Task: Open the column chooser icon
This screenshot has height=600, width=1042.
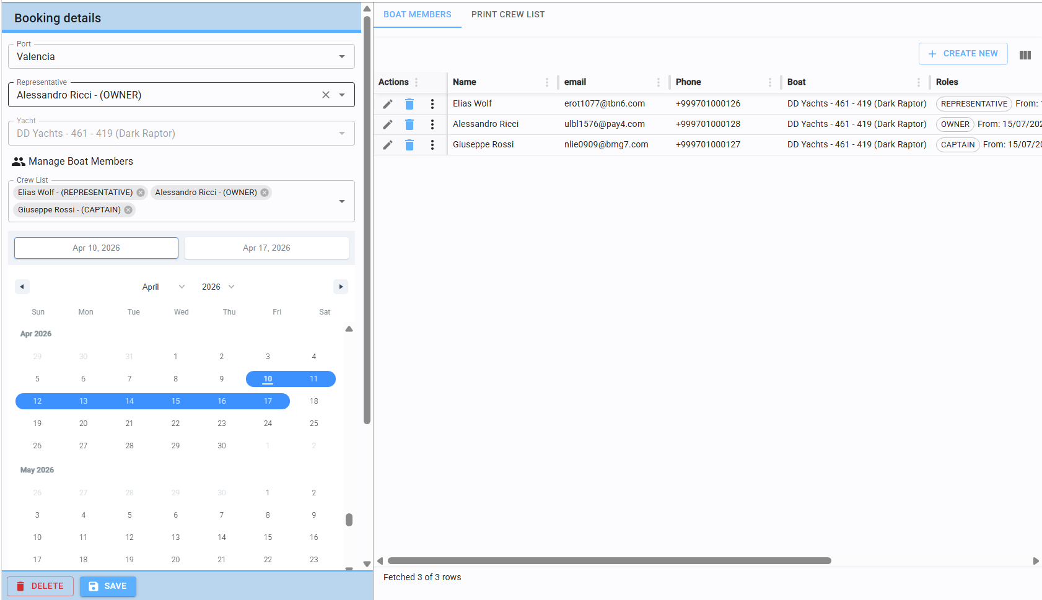Action: [x=1025, y=54]
